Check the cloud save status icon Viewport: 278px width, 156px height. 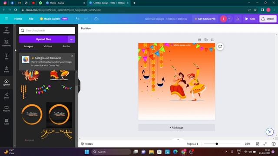(x=96, y=19)
